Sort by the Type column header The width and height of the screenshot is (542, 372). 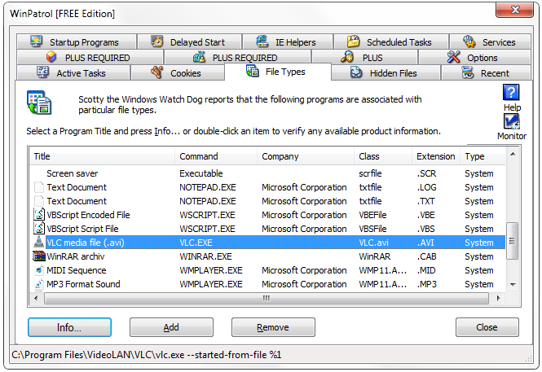[x=483, y=156]
